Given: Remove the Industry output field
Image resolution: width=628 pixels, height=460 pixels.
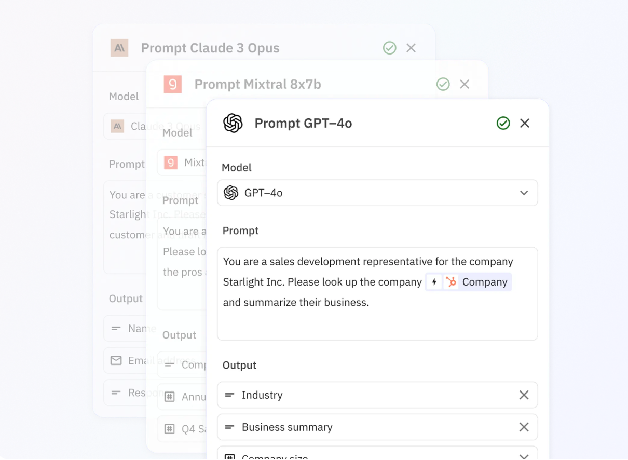Looking at the screenshot, I should (524, 395).
